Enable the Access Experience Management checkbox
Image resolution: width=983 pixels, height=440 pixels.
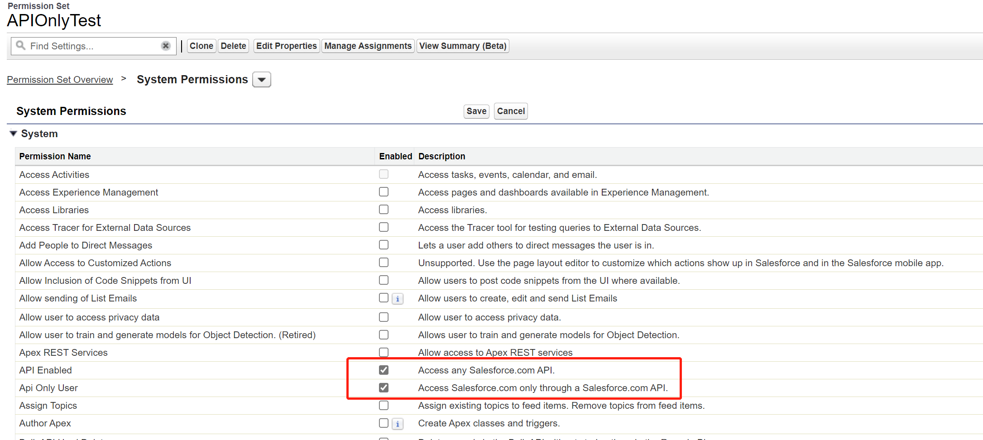pos(384,192)
